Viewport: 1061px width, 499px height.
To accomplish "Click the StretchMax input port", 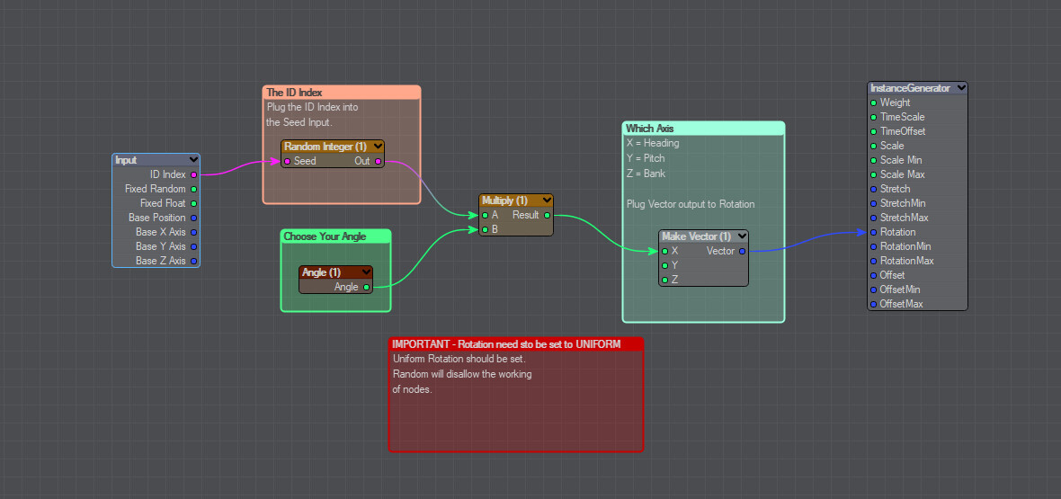I will coord(874,218).
